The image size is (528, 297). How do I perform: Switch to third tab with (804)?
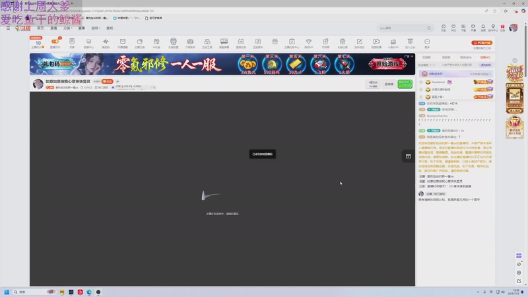coord(466,57)
